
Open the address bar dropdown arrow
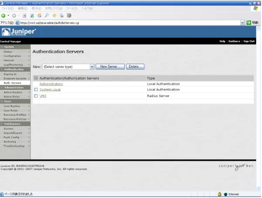point(242,23)
